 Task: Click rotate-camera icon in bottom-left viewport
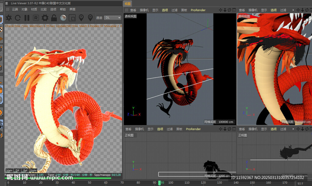(229, 129)
